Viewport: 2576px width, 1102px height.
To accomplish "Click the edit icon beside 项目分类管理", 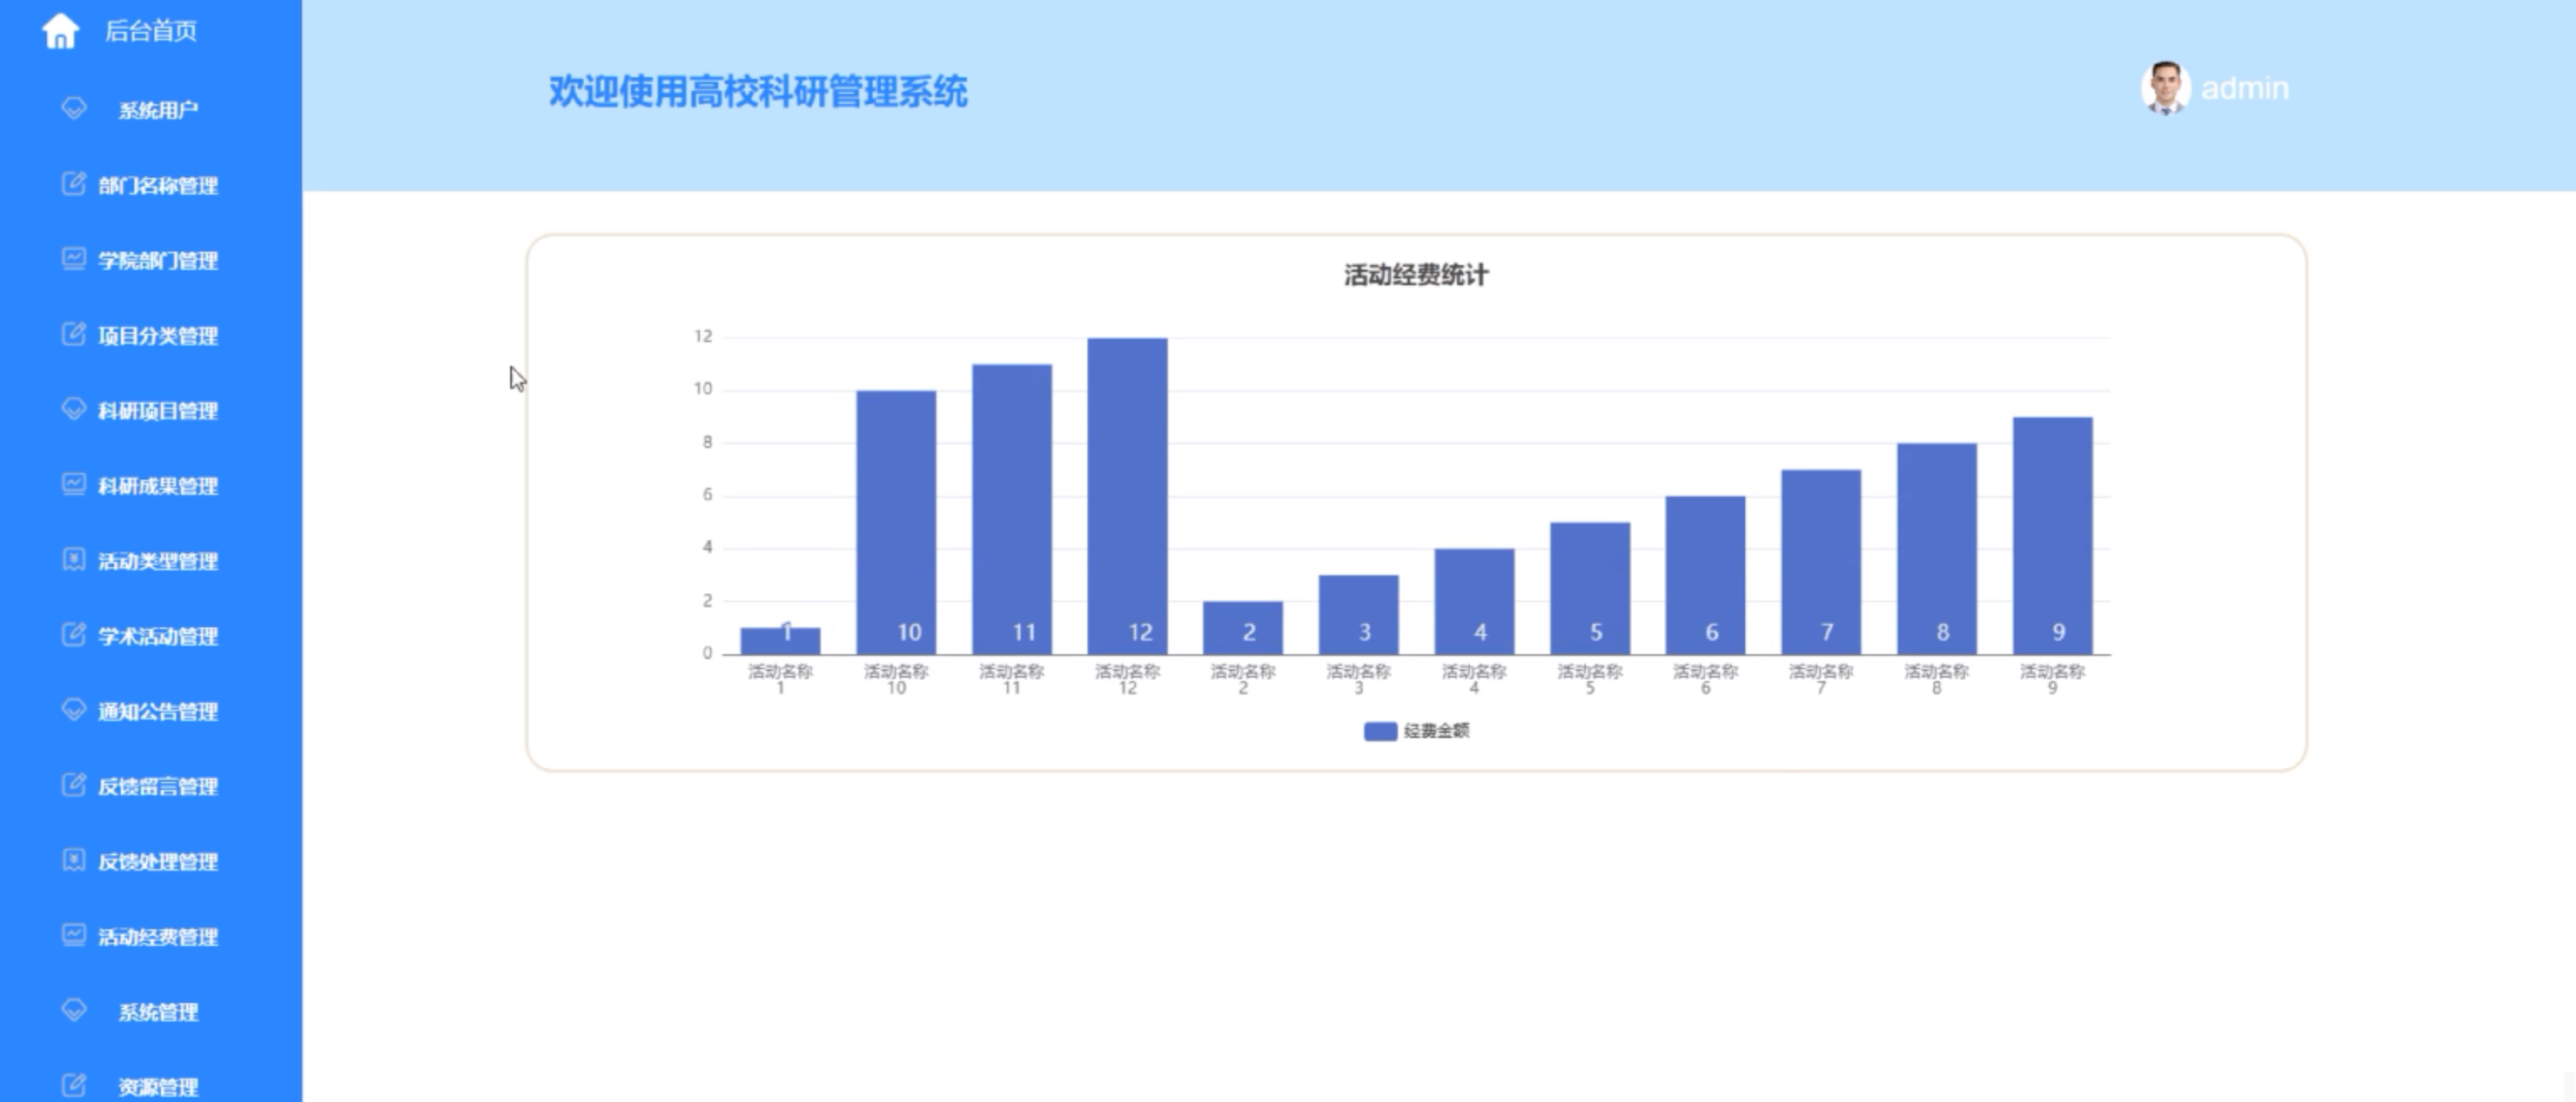I will pyautogui.click(x=74, y=334).
